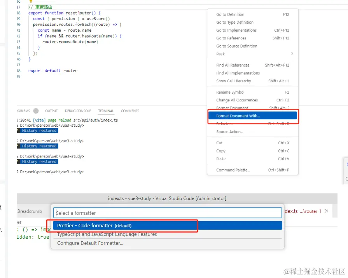
Task: Select Go to Type Definition
Action: tap(253, 22)
